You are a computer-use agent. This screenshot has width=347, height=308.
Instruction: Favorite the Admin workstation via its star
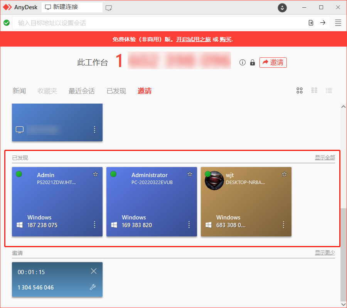click(x=95, y=174)
